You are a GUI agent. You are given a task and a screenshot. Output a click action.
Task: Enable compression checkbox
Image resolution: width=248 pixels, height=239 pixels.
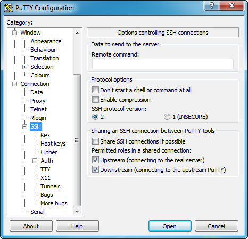pos(95,100)
